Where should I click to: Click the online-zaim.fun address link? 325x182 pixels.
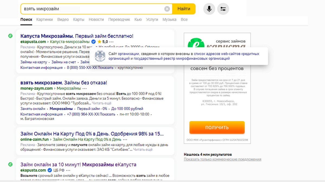tap(35, 139)
